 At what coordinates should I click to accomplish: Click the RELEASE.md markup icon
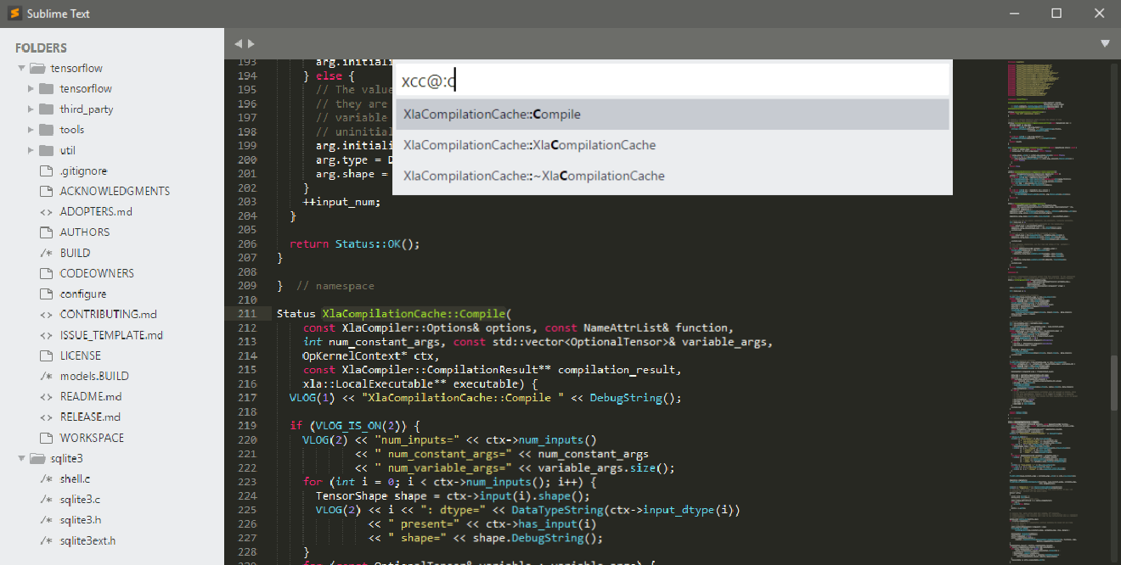[x=47, y=417]
